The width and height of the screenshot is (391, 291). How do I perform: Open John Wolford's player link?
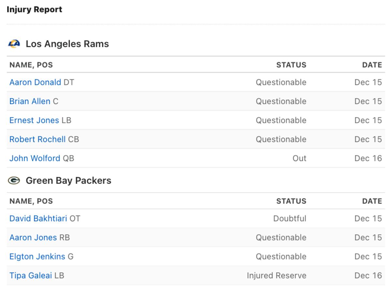coord(35,158)
